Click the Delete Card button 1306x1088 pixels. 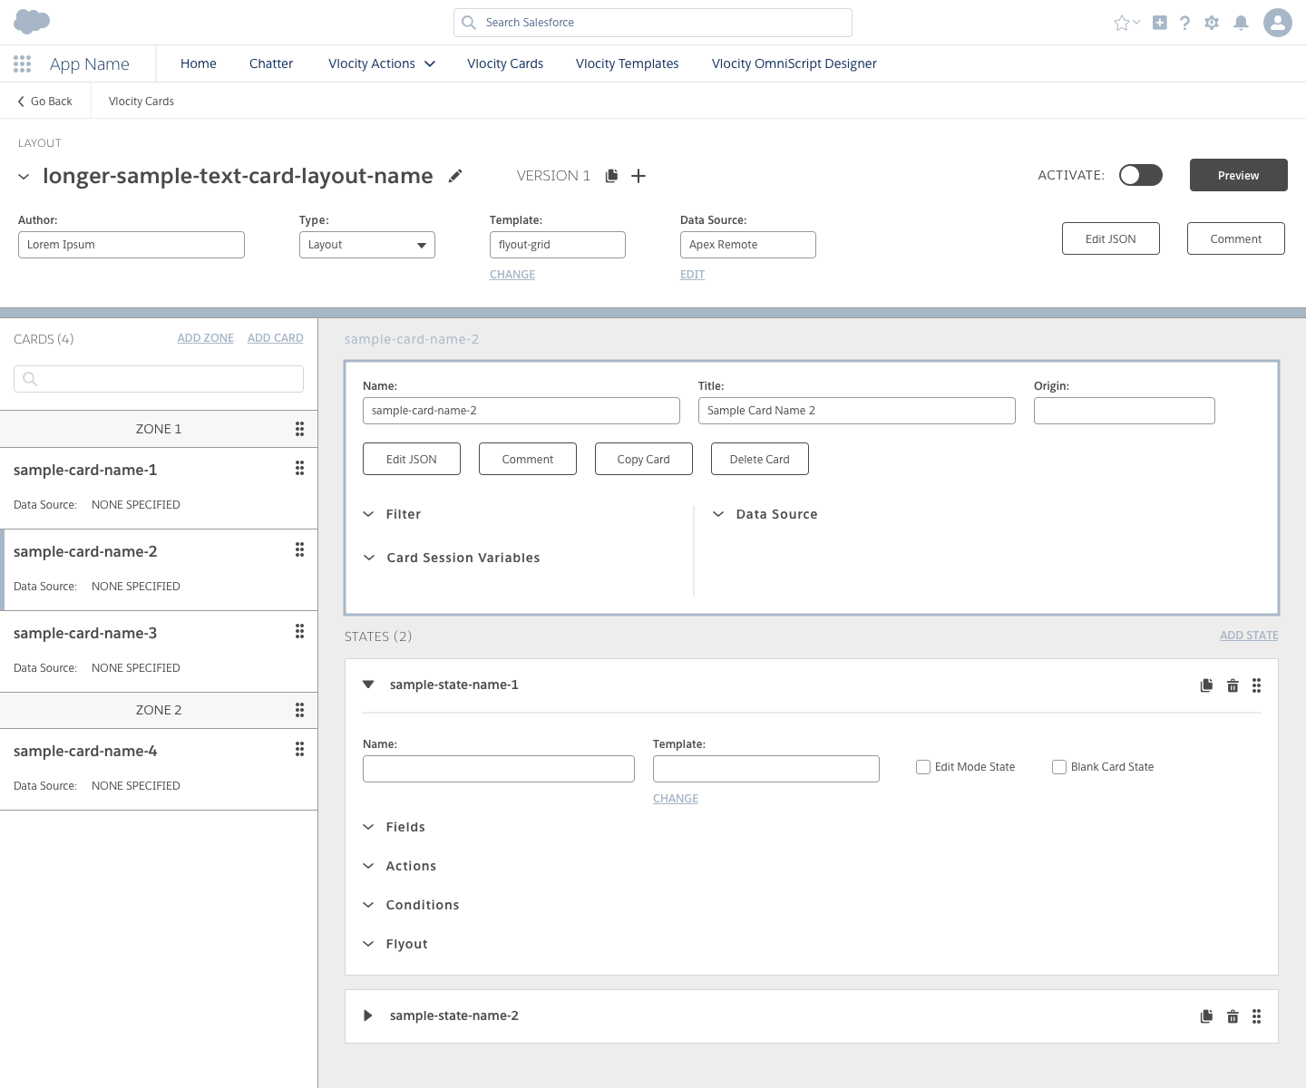760,459
